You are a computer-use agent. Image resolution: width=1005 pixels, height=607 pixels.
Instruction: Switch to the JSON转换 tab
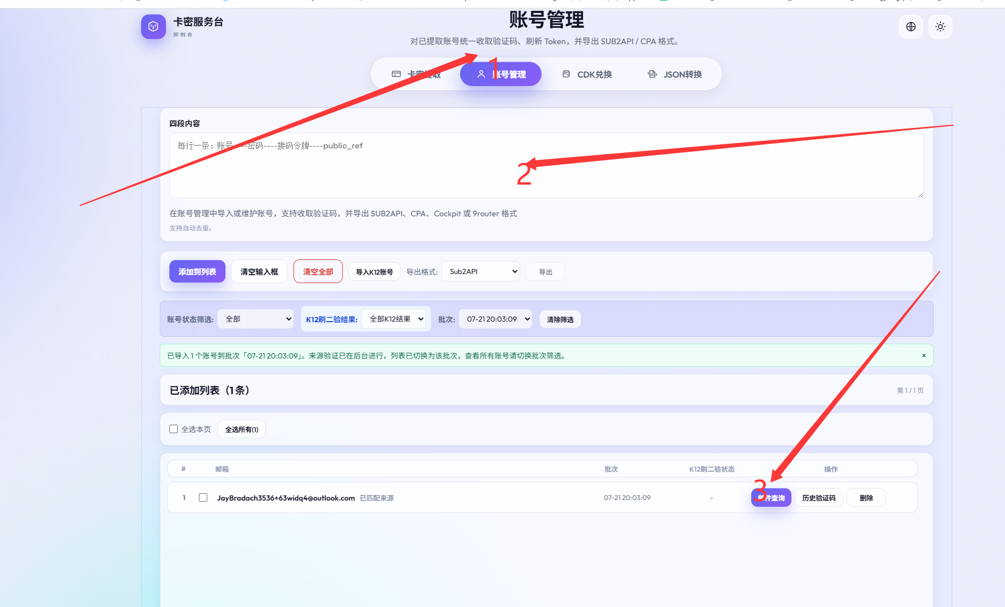(675, 74)
